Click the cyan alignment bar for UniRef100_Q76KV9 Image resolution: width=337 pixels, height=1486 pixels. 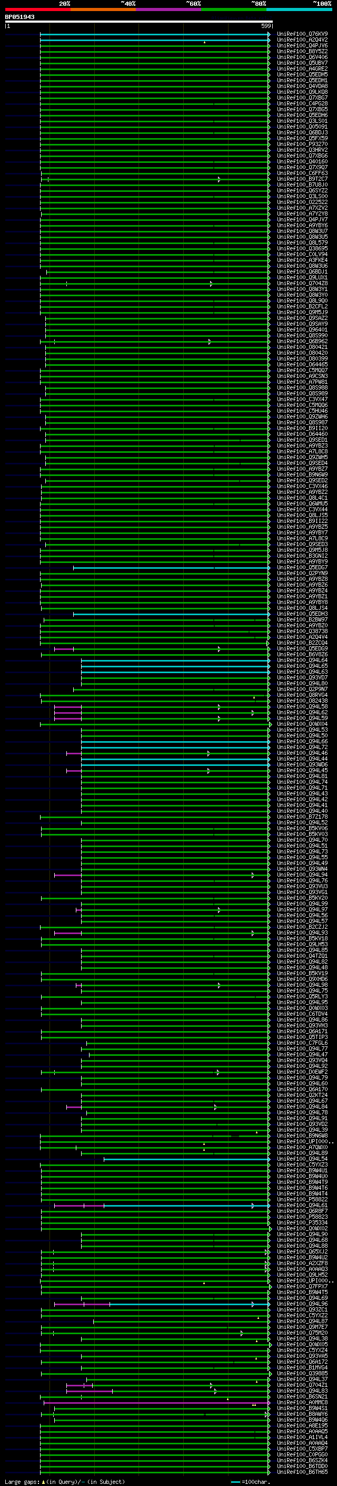click(154, 34)
